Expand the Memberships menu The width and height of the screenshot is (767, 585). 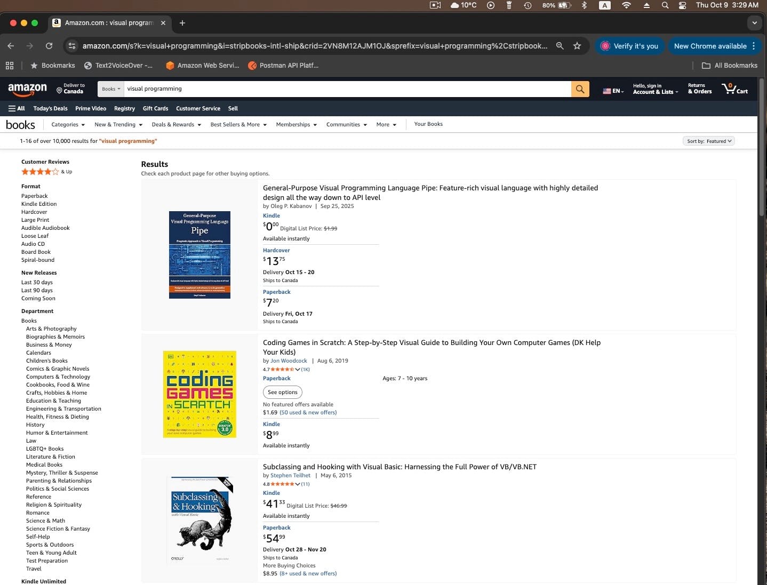point(297,124)
